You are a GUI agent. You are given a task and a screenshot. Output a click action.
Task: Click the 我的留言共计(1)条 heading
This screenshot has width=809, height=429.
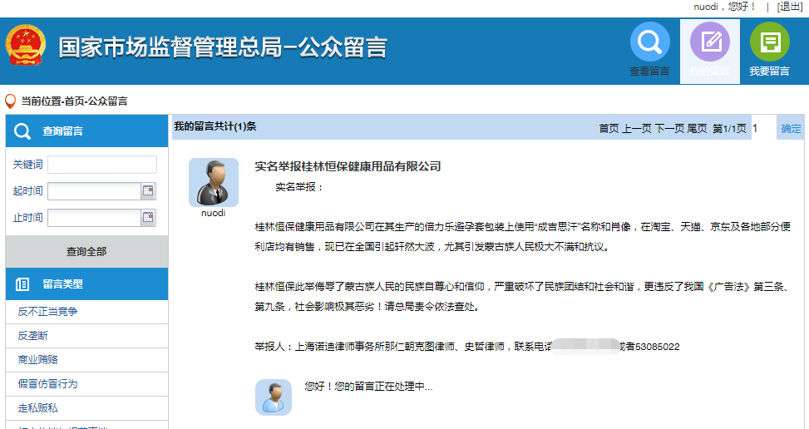point(215,126)
